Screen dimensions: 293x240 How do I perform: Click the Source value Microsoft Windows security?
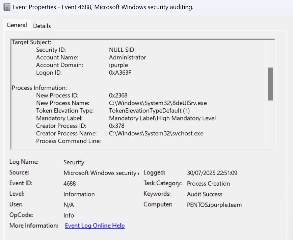101,173
